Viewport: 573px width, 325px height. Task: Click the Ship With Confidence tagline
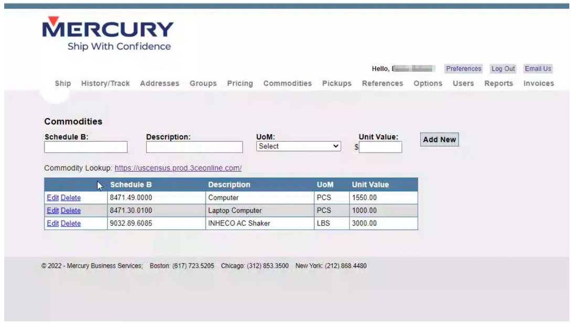119,46
